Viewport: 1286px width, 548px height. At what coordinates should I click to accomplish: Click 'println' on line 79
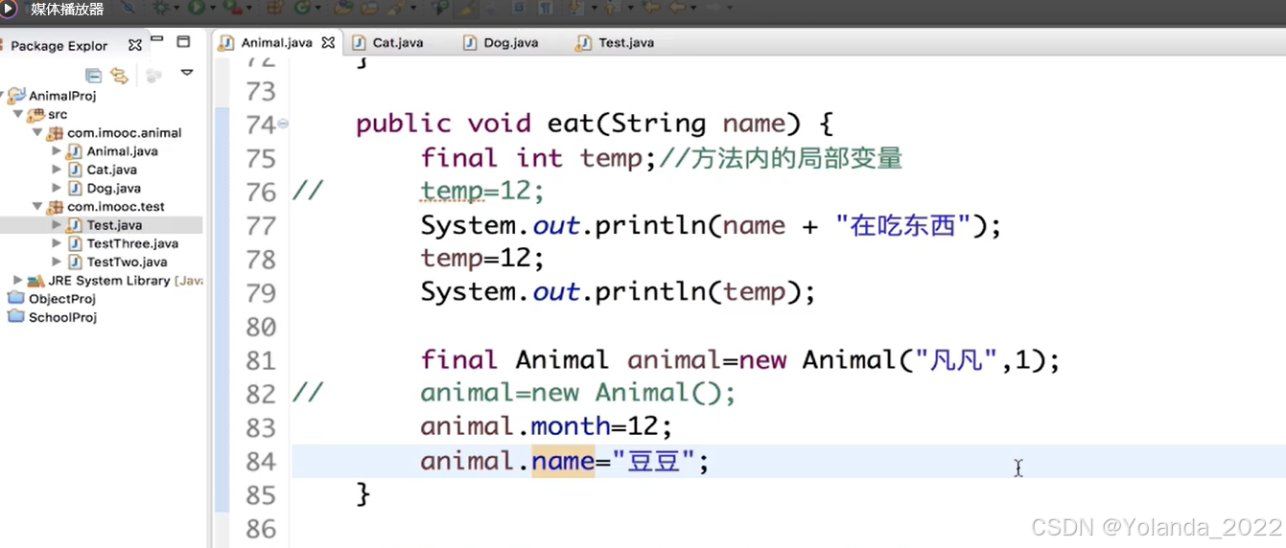click(650, 293)
